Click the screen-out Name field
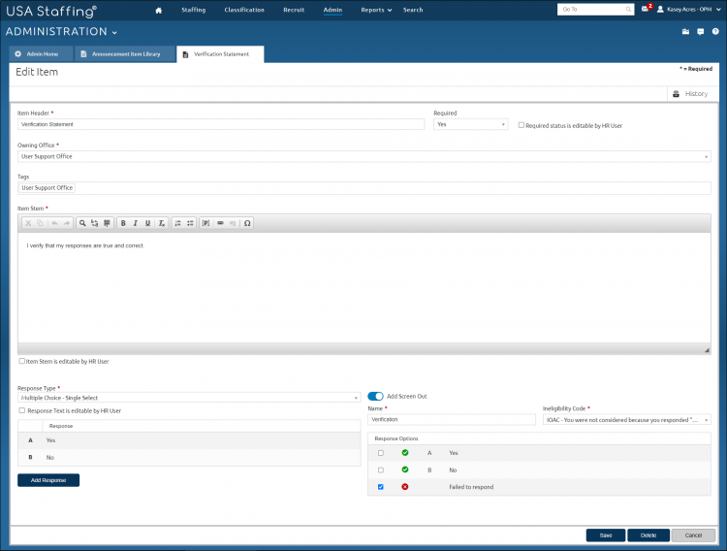727x551 pixels. tap(452, 420)
